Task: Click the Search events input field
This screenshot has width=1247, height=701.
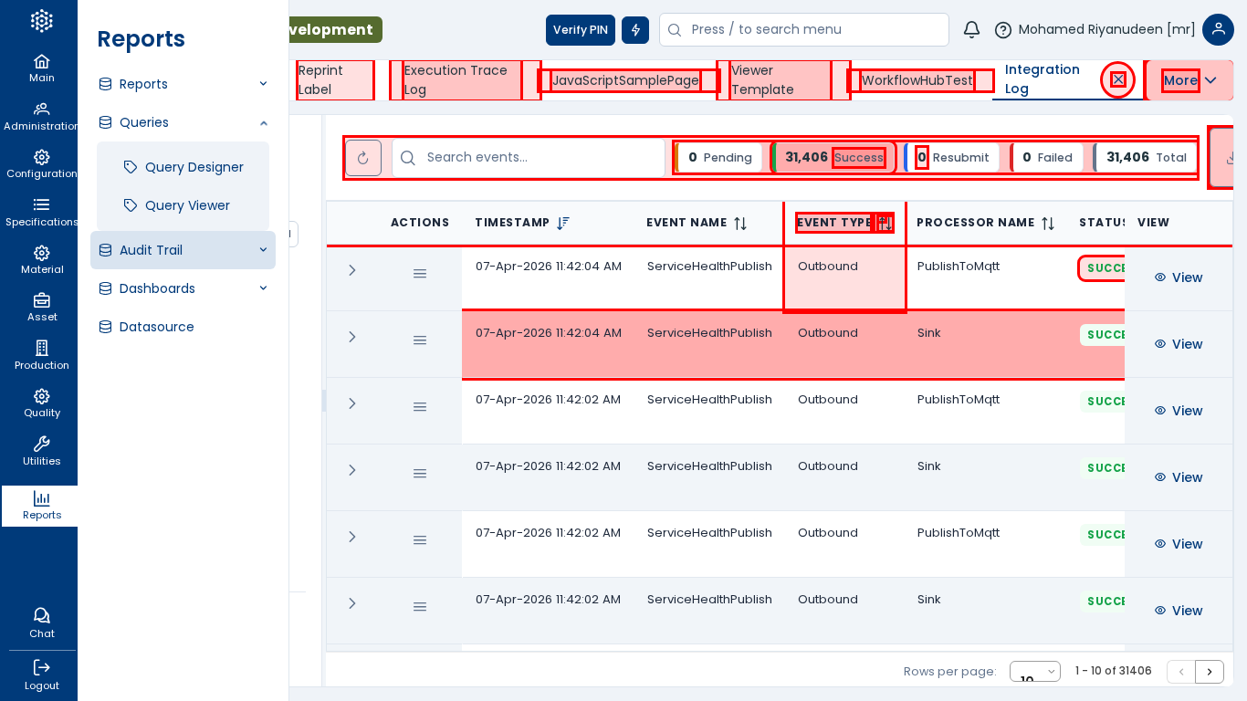Action: 539,158
